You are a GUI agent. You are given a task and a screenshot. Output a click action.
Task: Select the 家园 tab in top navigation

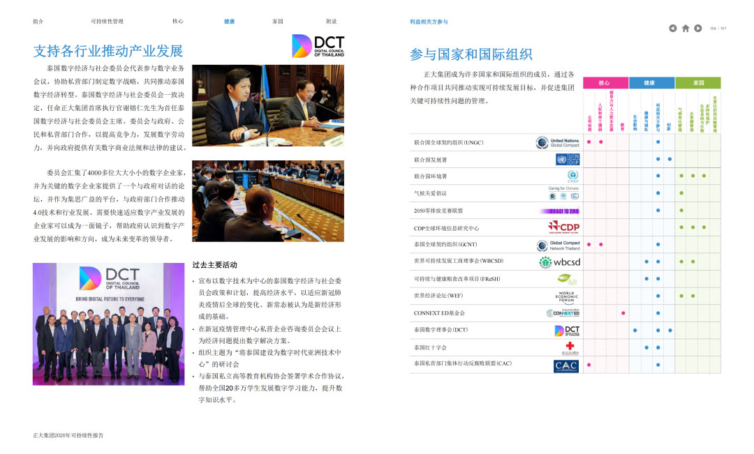point(278,22)
